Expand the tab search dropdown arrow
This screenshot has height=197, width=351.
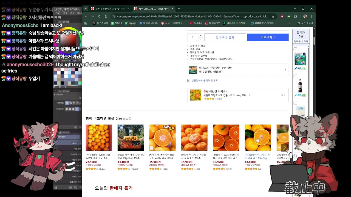86,9
